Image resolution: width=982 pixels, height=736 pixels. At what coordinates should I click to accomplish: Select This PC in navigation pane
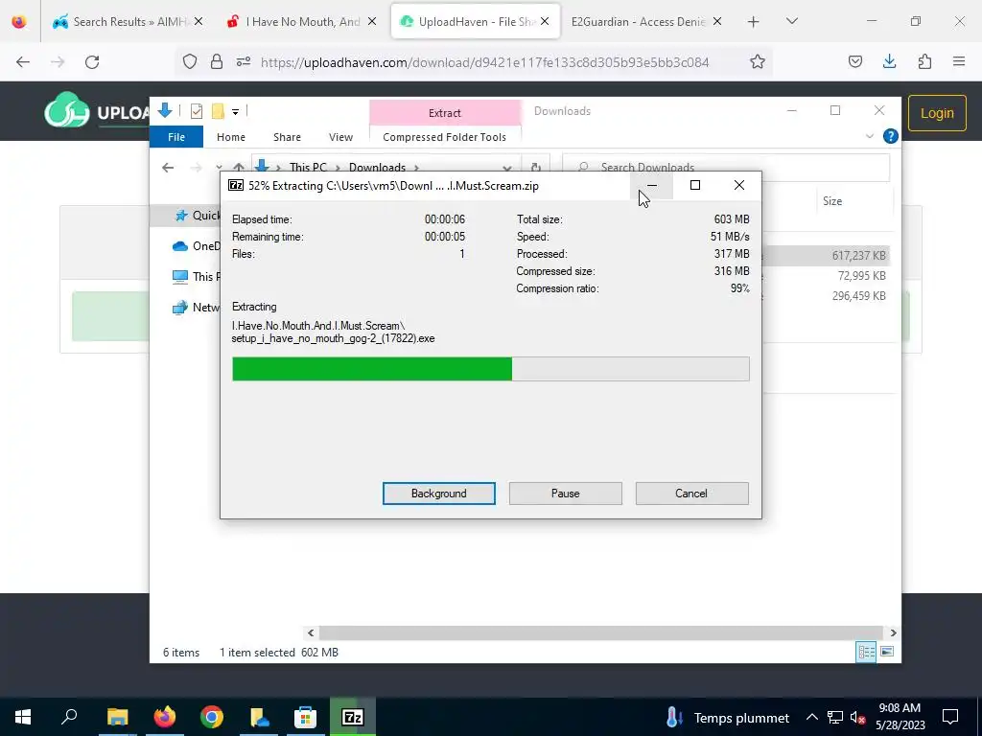[196, 277]
